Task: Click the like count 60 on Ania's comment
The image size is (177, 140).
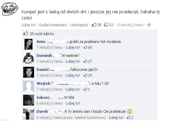Action: click(x=90, y=47)
